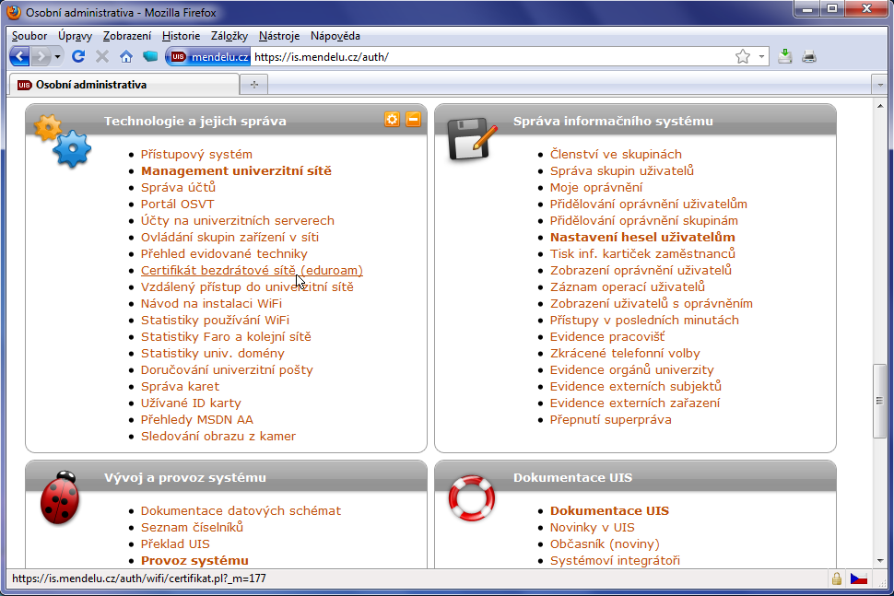Open Členství ve skupinách link
The width and height of the screenshot is (894, 596).
(616, 155)
